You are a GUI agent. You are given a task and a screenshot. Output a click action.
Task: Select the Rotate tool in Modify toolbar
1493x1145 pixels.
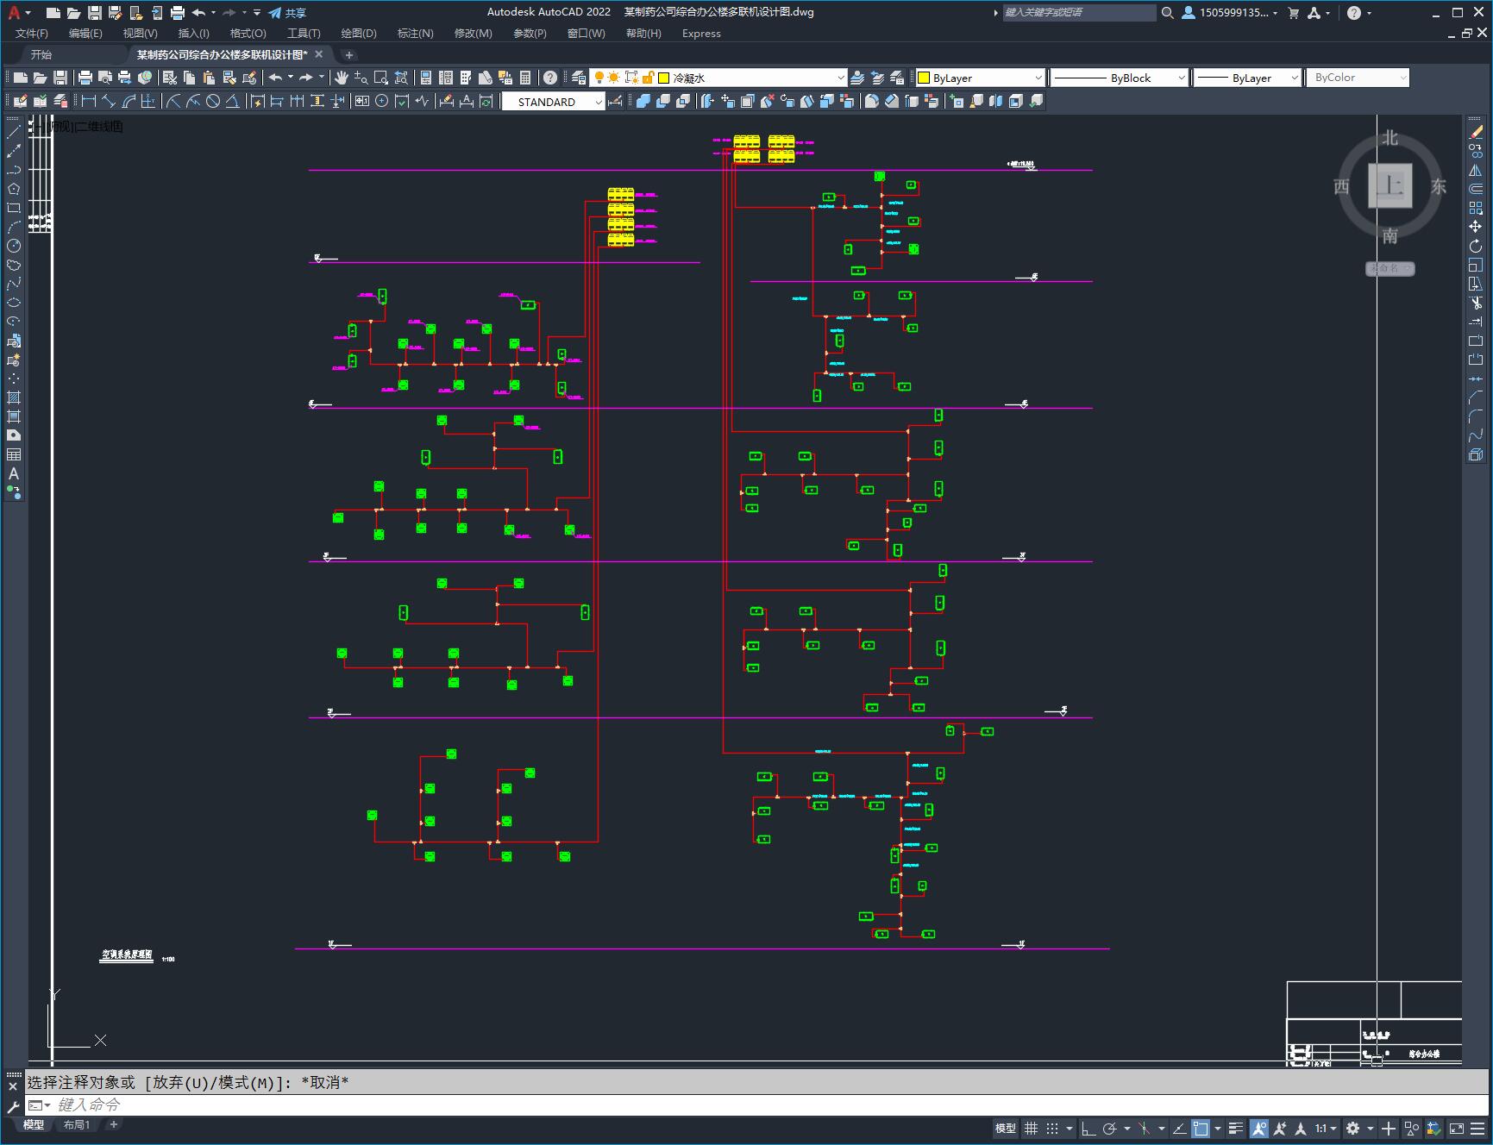1476,246
